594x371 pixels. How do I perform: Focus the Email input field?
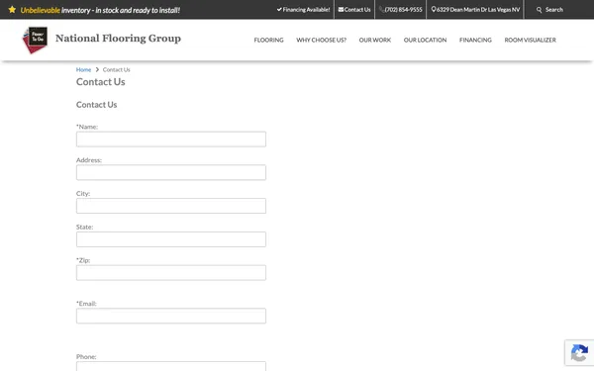171,316
